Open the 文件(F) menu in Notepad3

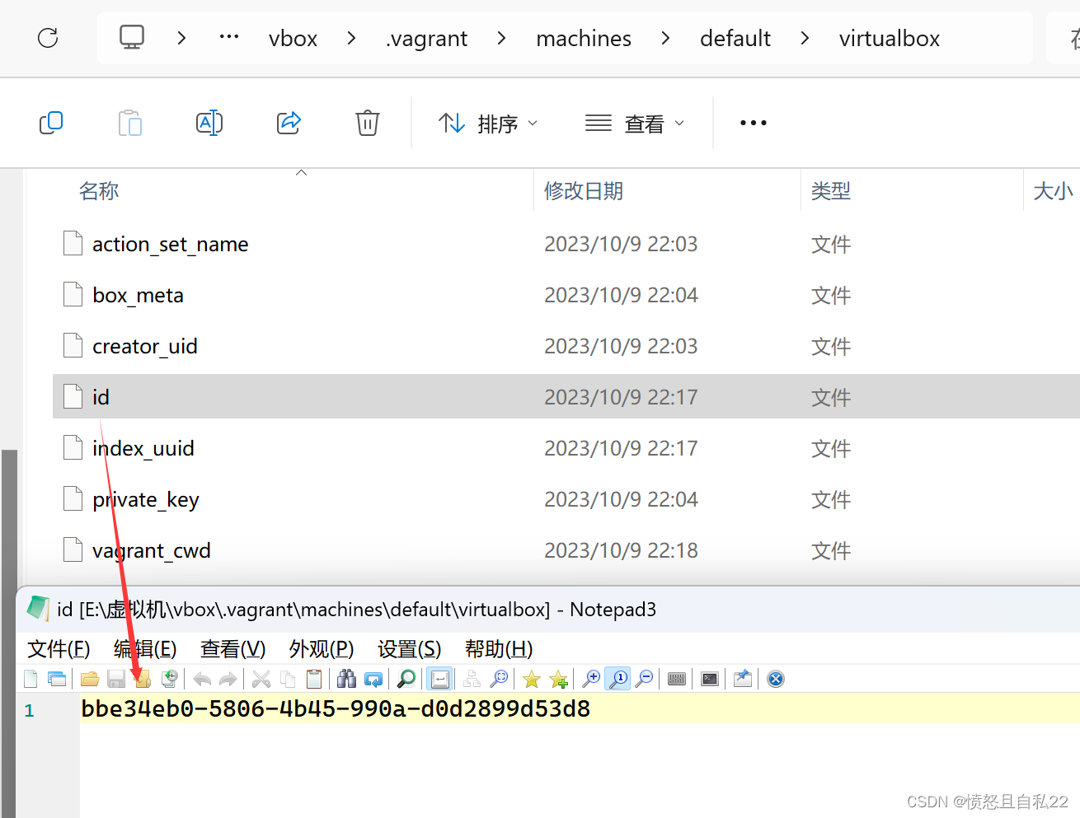pyautogui.click(x=59, y=649)
